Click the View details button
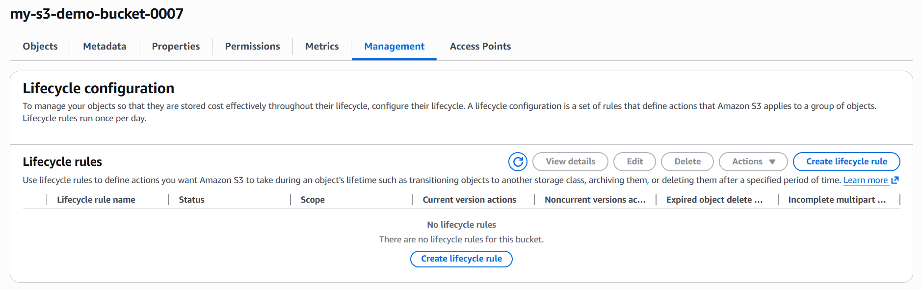Image resolution: width=922 pixels, height=290 pixels. tap(570, 161)
